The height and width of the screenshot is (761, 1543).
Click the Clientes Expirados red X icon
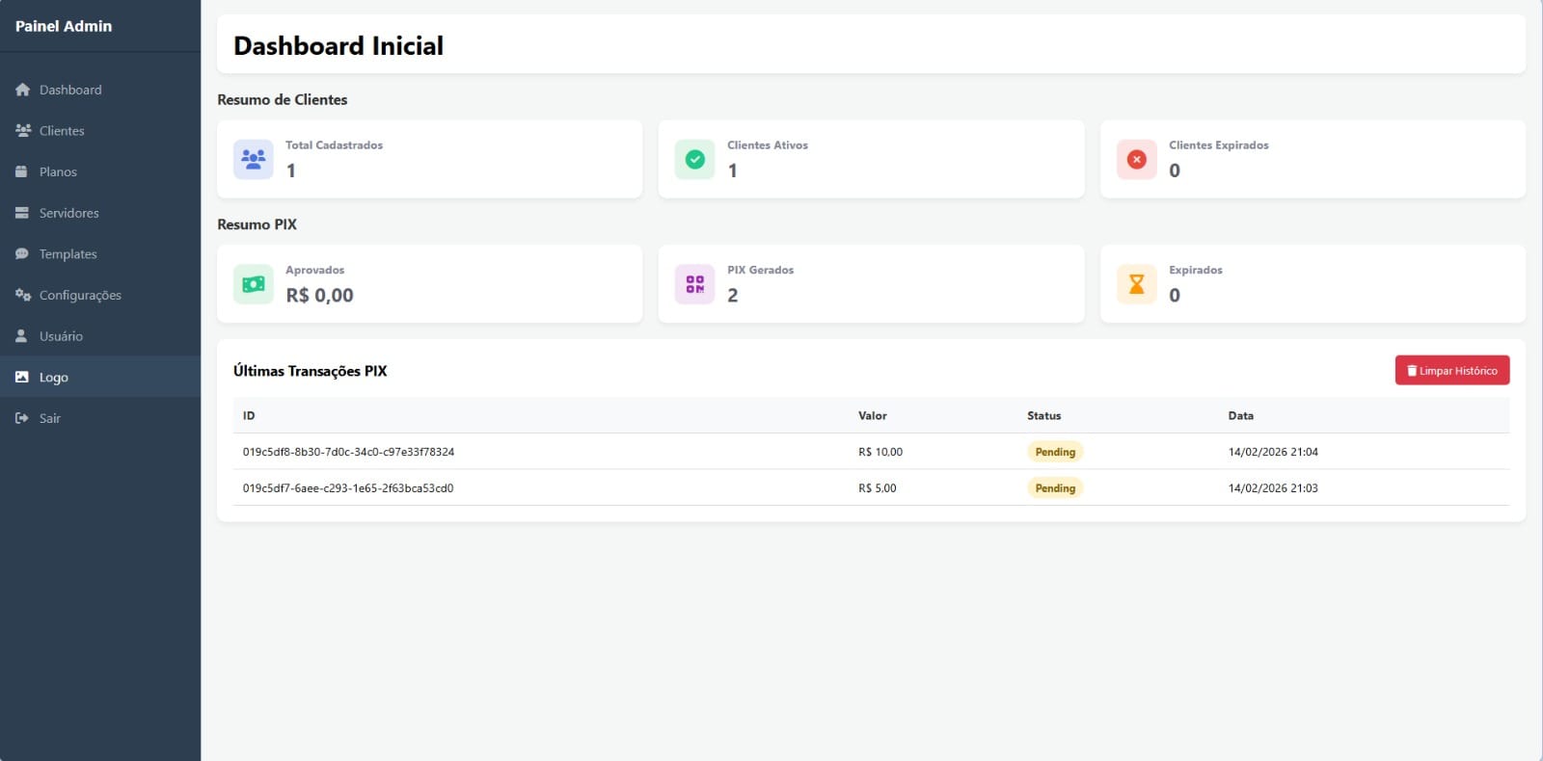pos(1137,159)
